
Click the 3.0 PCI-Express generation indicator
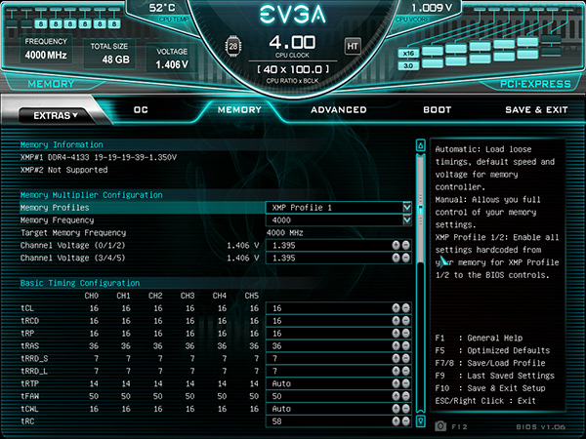pyautogui.click(x=408, y=65)
